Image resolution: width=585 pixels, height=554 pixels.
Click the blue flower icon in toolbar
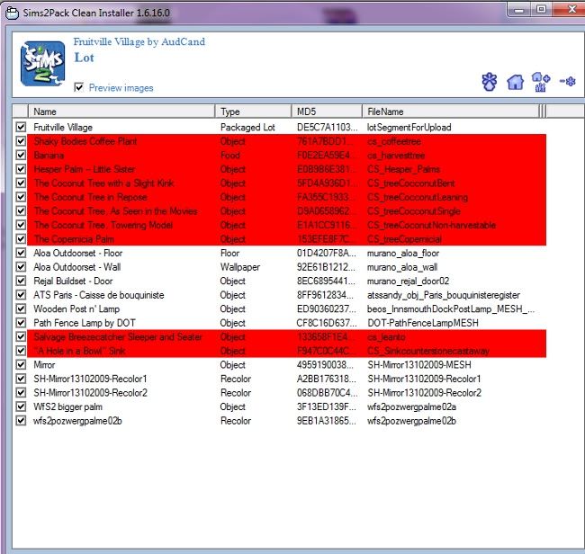489,82
